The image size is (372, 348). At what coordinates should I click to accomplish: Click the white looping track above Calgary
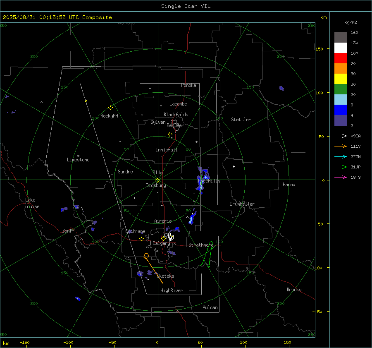pos(169,236)
